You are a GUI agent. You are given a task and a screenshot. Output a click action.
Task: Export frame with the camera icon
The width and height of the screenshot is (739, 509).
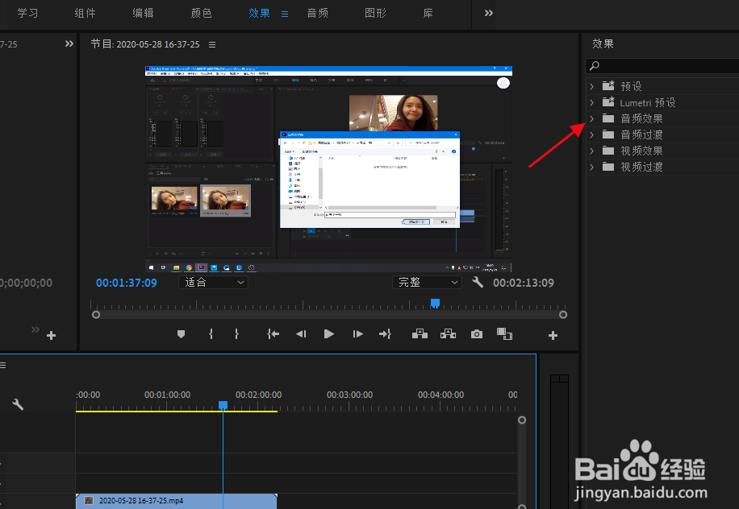[477, 334]
